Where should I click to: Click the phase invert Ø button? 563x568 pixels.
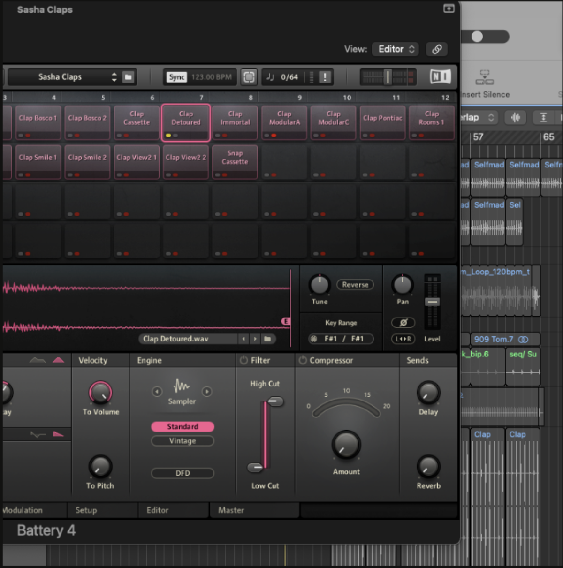click(x=403, y=323)
